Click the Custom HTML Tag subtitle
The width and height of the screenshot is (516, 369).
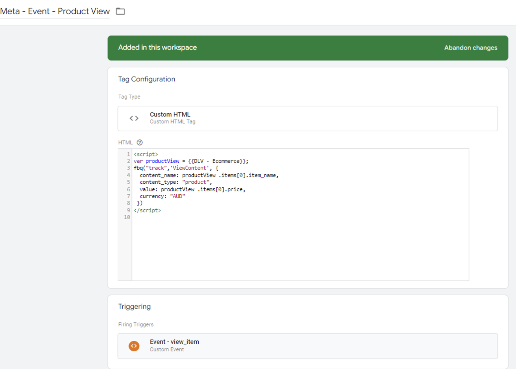(172, 122)
